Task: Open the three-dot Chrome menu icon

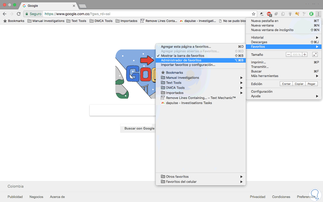Action: (318, 14)
